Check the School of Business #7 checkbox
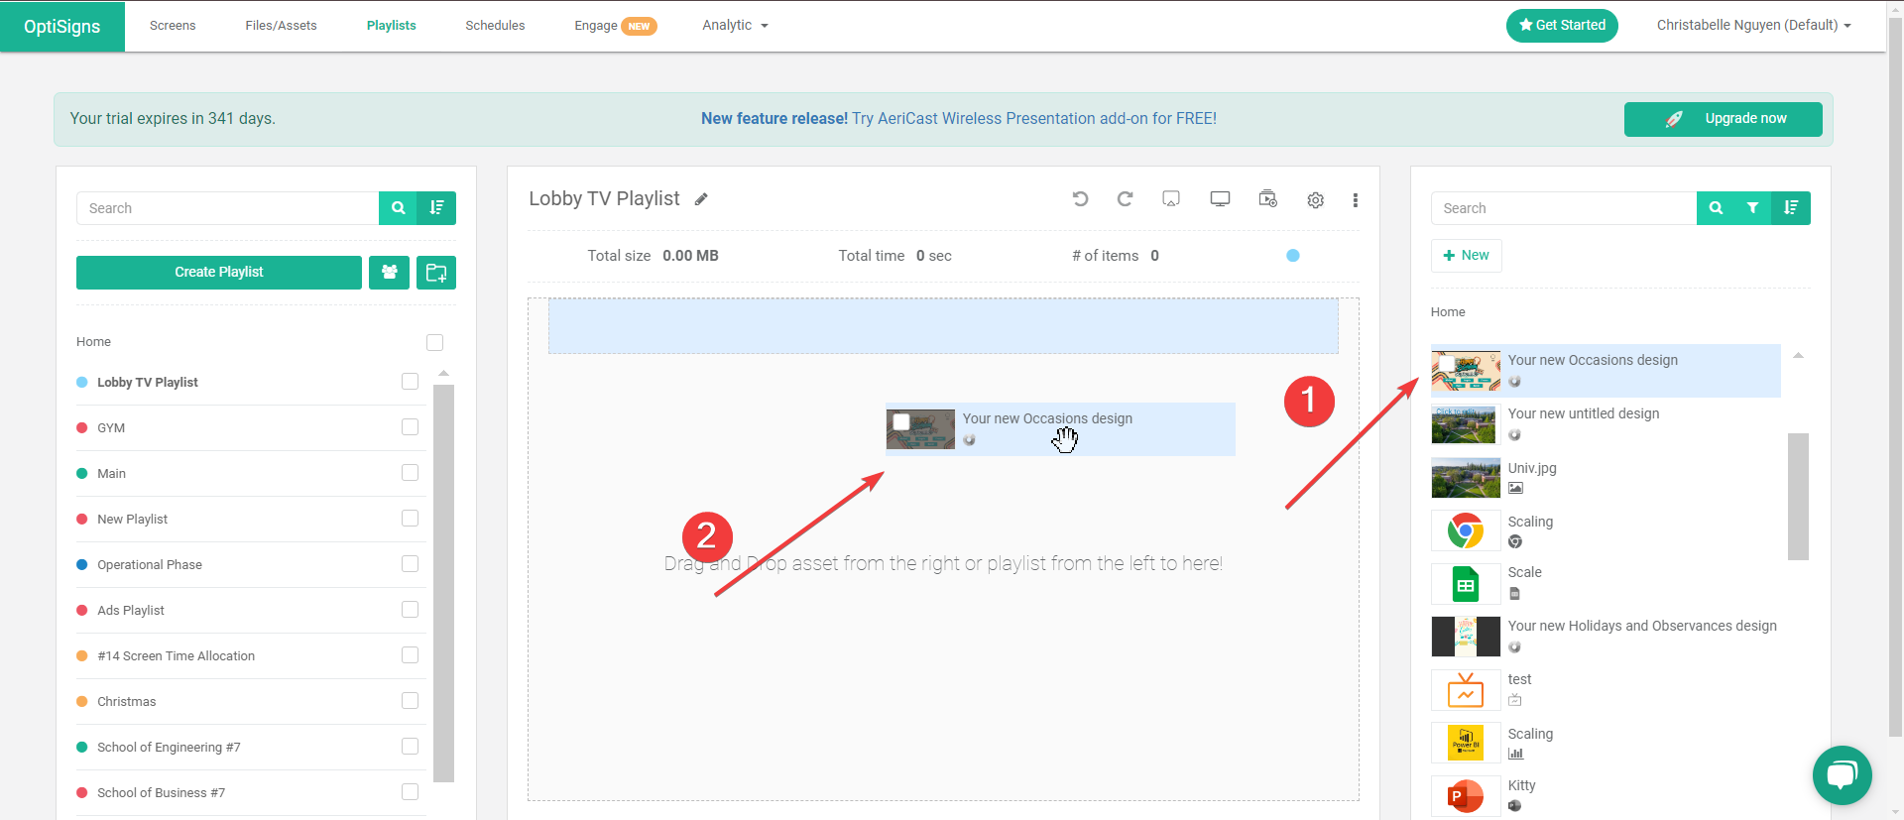 [x=410, y=792]
